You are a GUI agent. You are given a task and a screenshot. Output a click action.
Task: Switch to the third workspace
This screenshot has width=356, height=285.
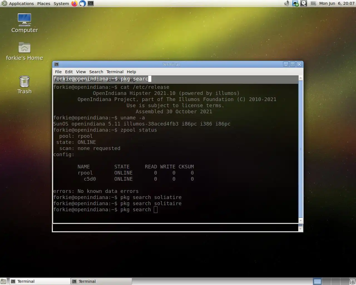coord(335,281)
